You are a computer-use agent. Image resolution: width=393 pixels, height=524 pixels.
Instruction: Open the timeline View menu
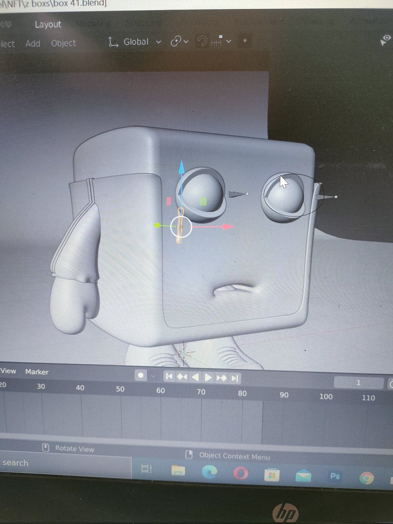tap(8, 371)
